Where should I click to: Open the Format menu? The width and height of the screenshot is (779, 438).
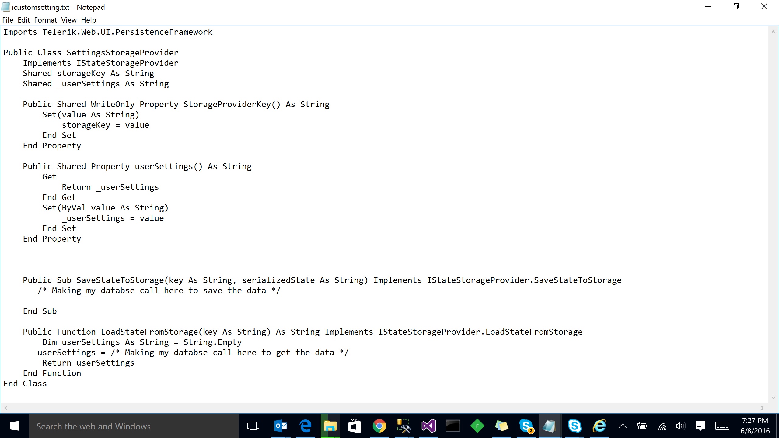tap(45, 20)
